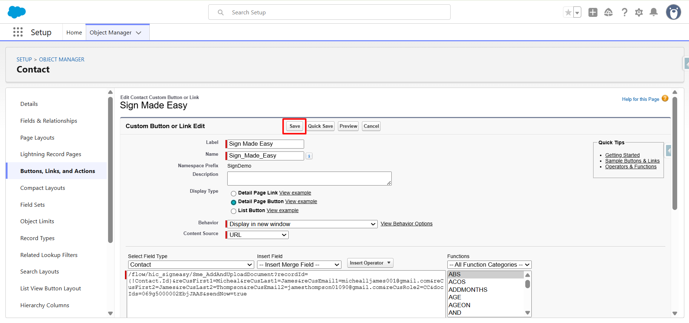Screen dimensions: 689x323
Task: Open Fields & Relationships in sidebar
Action: 49,121
